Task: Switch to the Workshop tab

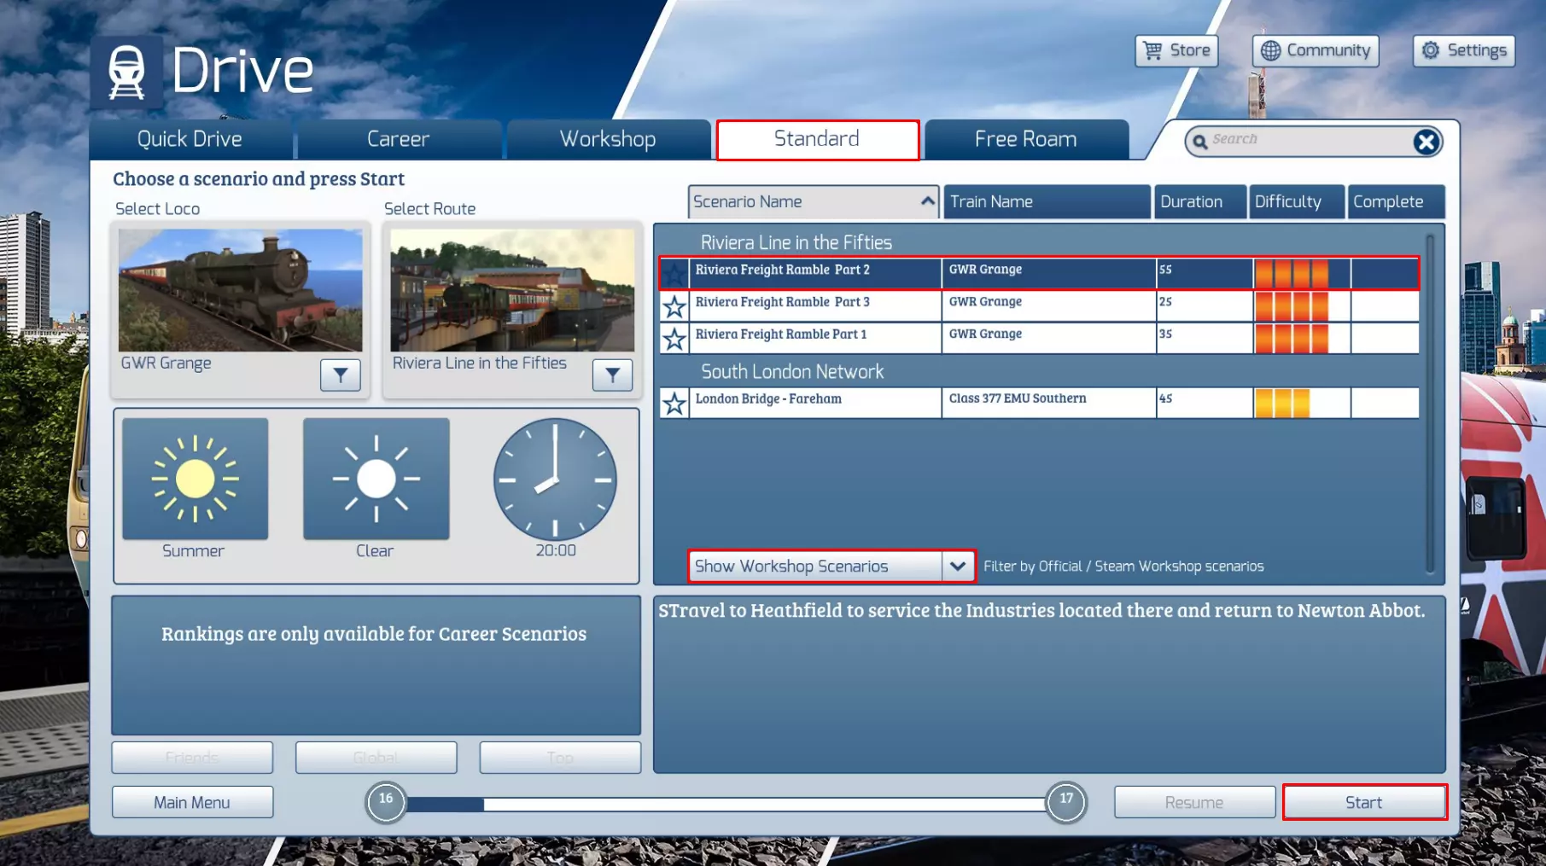Action: click(x=608, y=139)
